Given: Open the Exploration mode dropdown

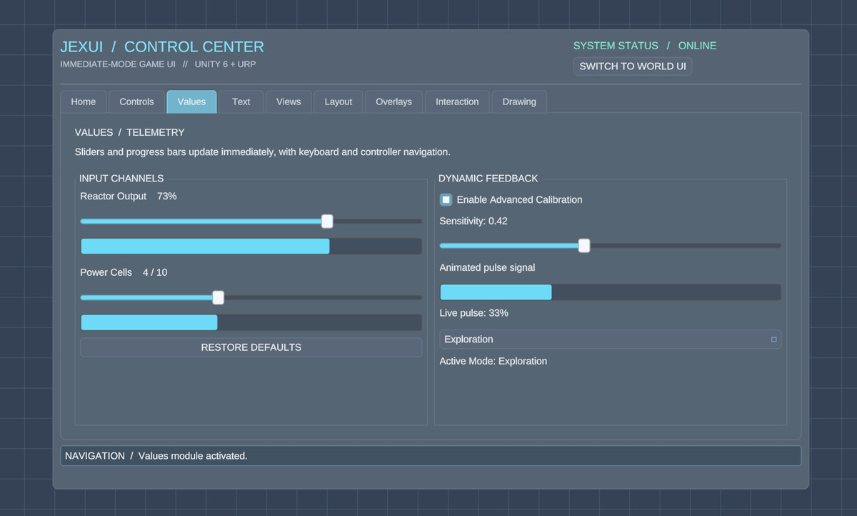Looking at the screenshot, I should (610, 339).
